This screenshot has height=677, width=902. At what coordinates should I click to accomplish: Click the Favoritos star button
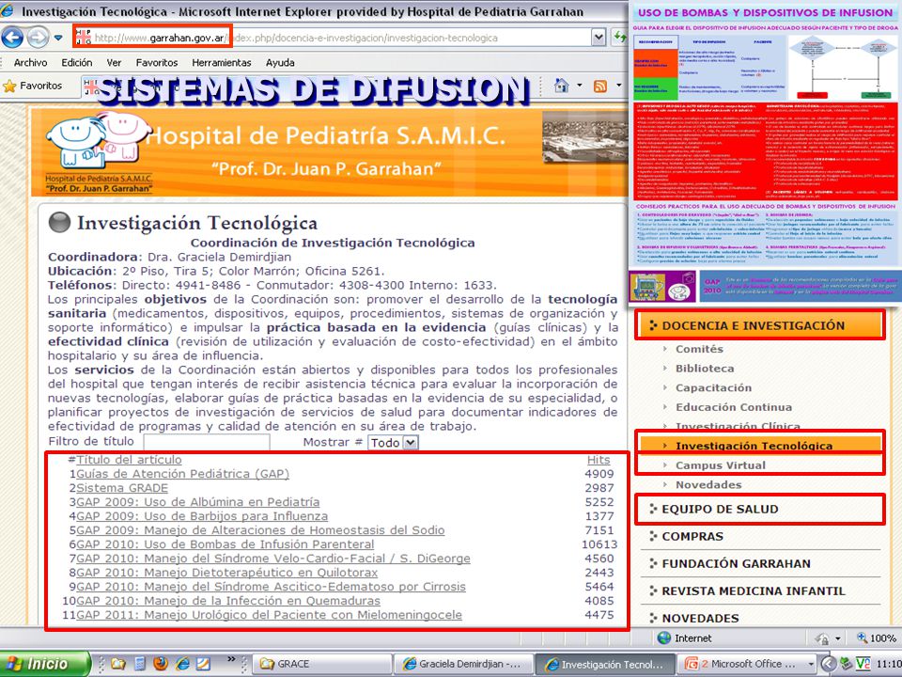click(33, 86)
